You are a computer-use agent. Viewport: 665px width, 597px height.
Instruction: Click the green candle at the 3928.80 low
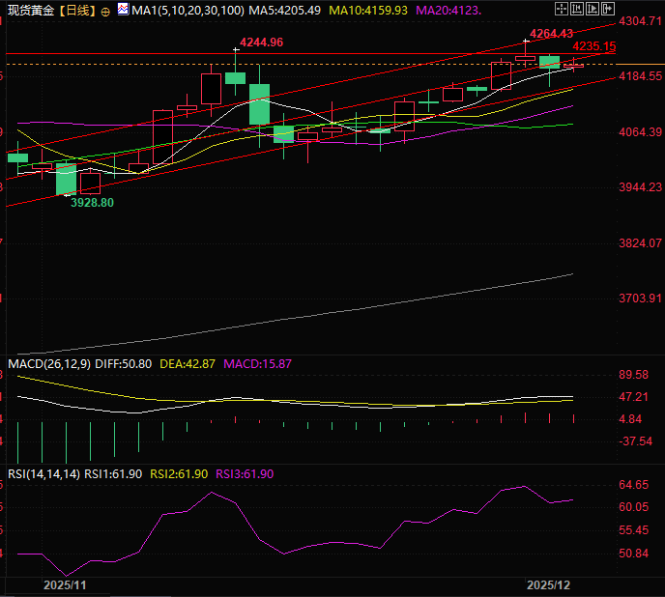pyautogui.click(x=66, y=180)
